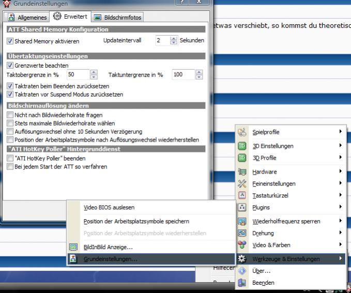
Task: Expand the Video & Farben submenu arrow
Action: coord(340,244)
